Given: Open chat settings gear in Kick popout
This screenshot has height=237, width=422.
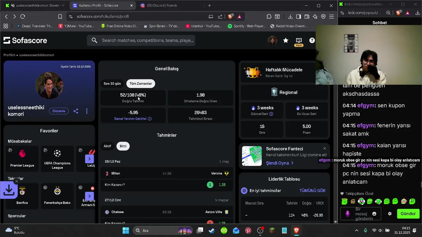Looking at the screenshot, I should click(x=390, y=214).
